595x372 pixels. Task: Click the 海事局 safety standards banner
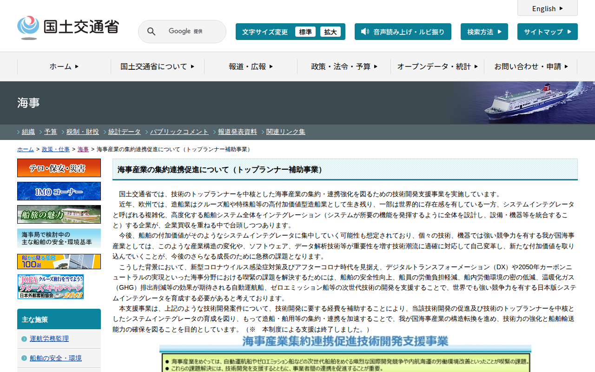pyautogui.click(x=59, y=238)
